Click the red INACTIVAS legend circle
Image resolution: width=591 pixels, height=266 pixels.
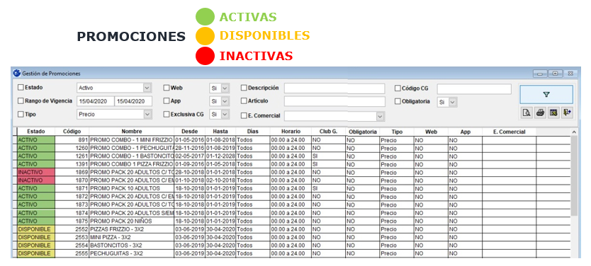205,56
